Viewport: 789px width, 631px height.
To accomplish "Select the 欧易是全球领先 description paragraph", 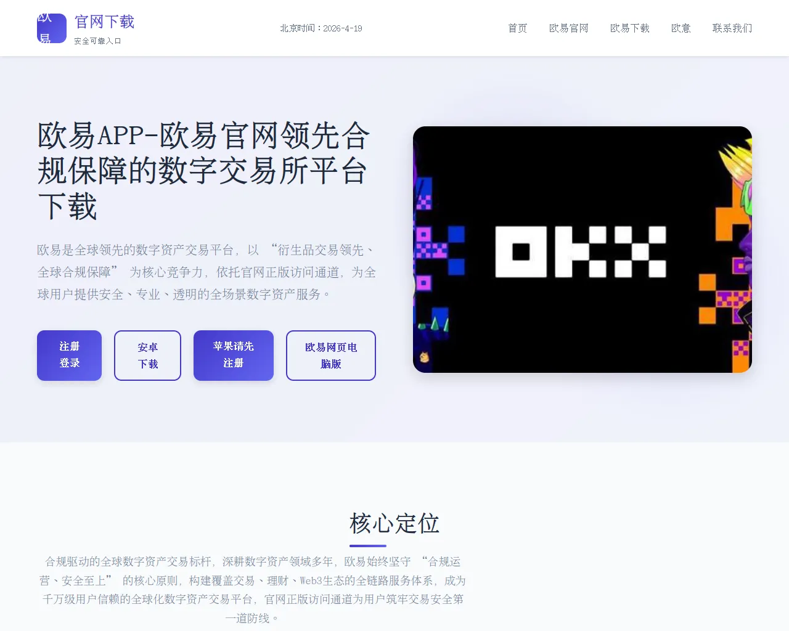I will coord(206,272).
